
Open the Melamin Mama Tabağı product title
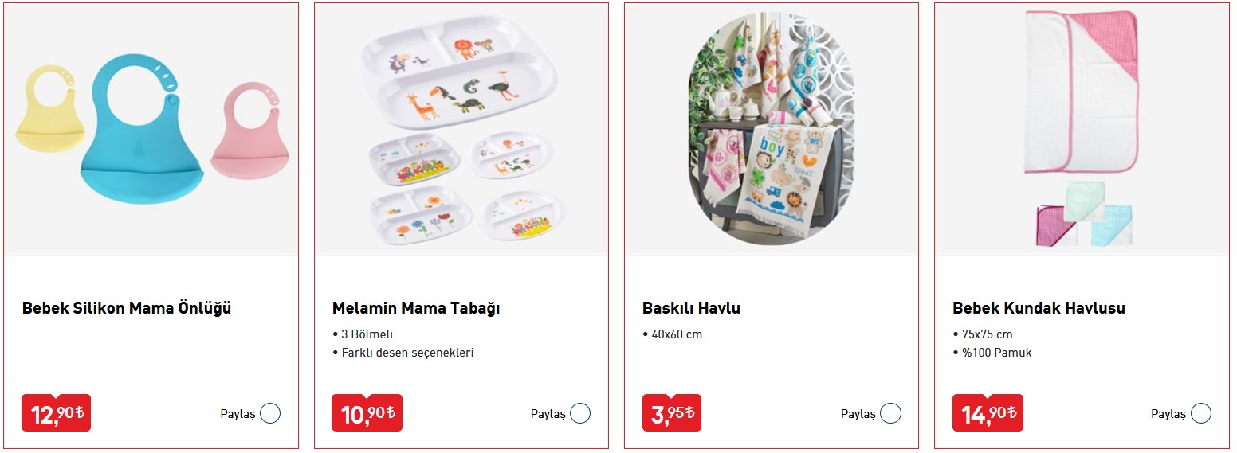click(416, 308)
